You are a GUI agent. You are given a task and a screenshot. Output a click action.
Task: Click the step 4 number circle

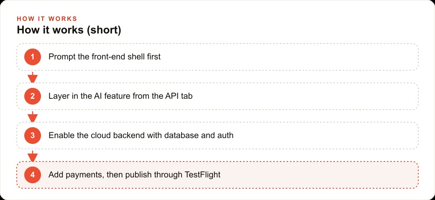33,175
